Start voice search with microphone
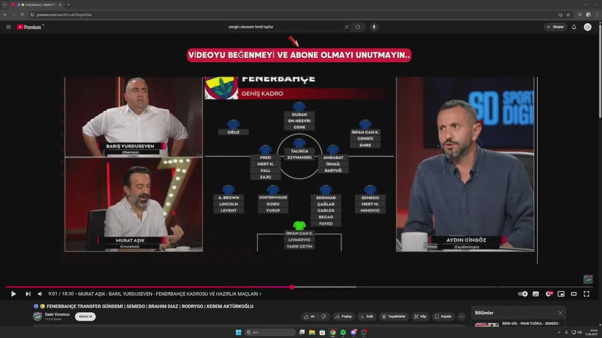The height and width of the screenshot is (338, 602). click(x=374, y=27)
